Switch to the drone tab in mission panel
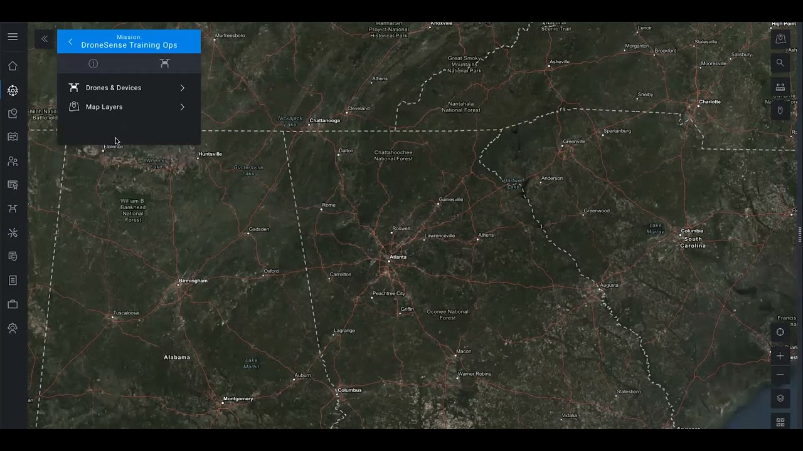The height and width of the screenshot is (451, 803). tap(165, 64)
